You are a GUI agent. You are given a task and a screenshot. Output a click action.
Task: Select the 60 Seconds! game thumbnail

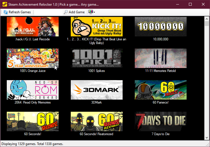coord(33,122)
